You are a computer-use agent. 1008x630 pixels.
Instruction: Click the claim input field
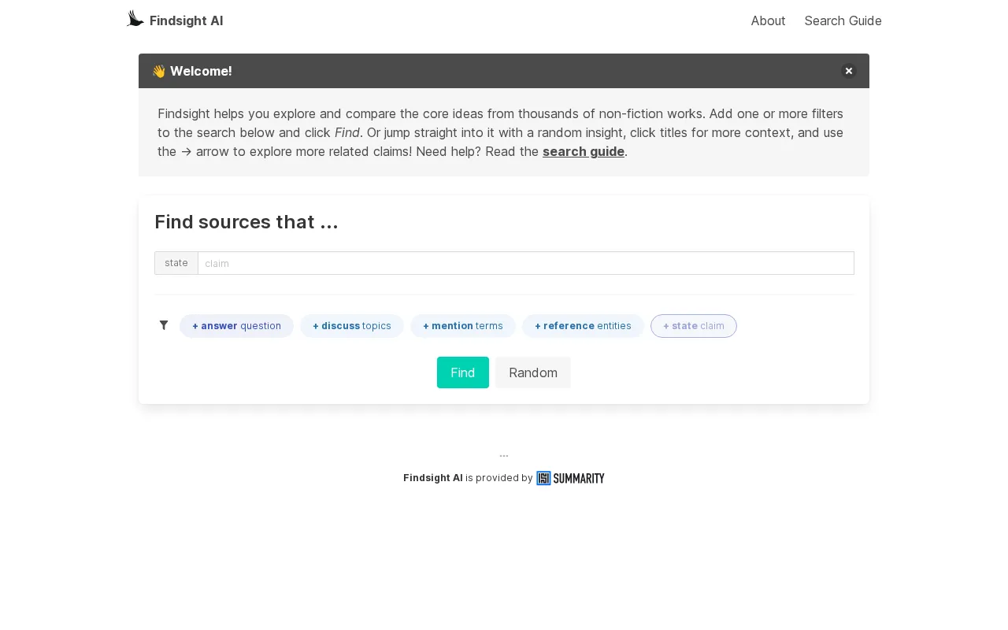pos(526,263)
